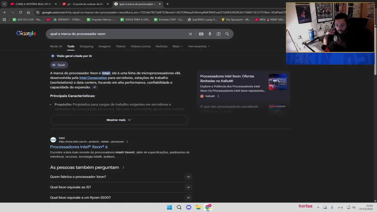Expand Qual Xeon equivale a um Ryzen 5500?
This screenshot has height=212, width=377.
tap(121, 198)
